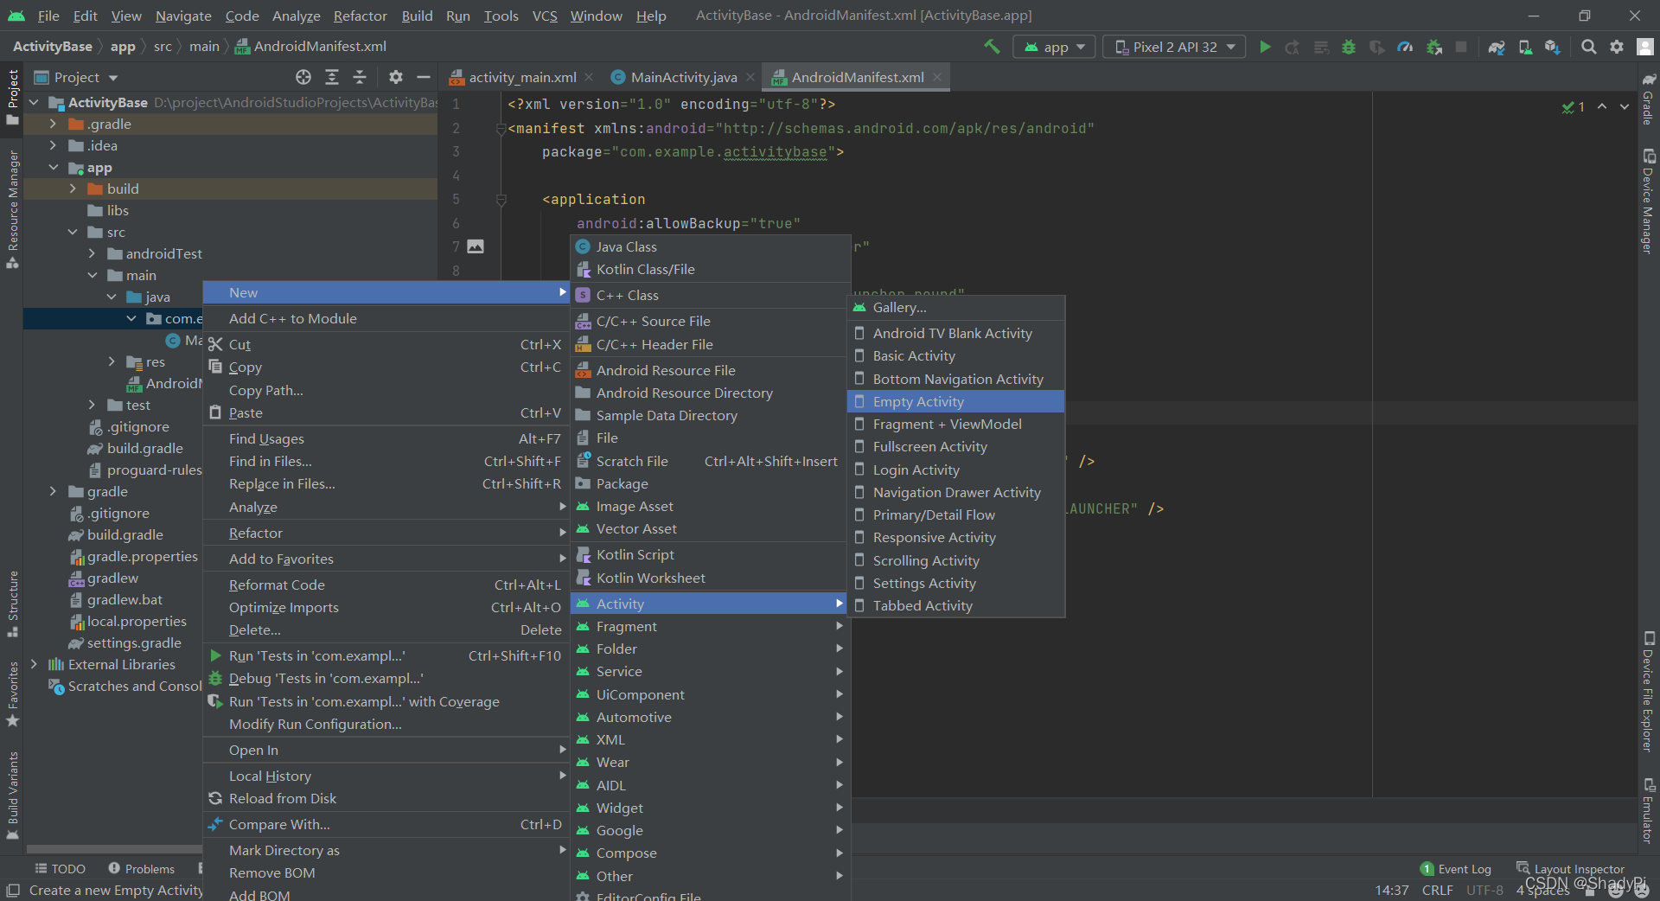This screenshot has width=1660, height=901.
Task: Sync project with Gradle files elephant icon
Action: [1497, 47]
